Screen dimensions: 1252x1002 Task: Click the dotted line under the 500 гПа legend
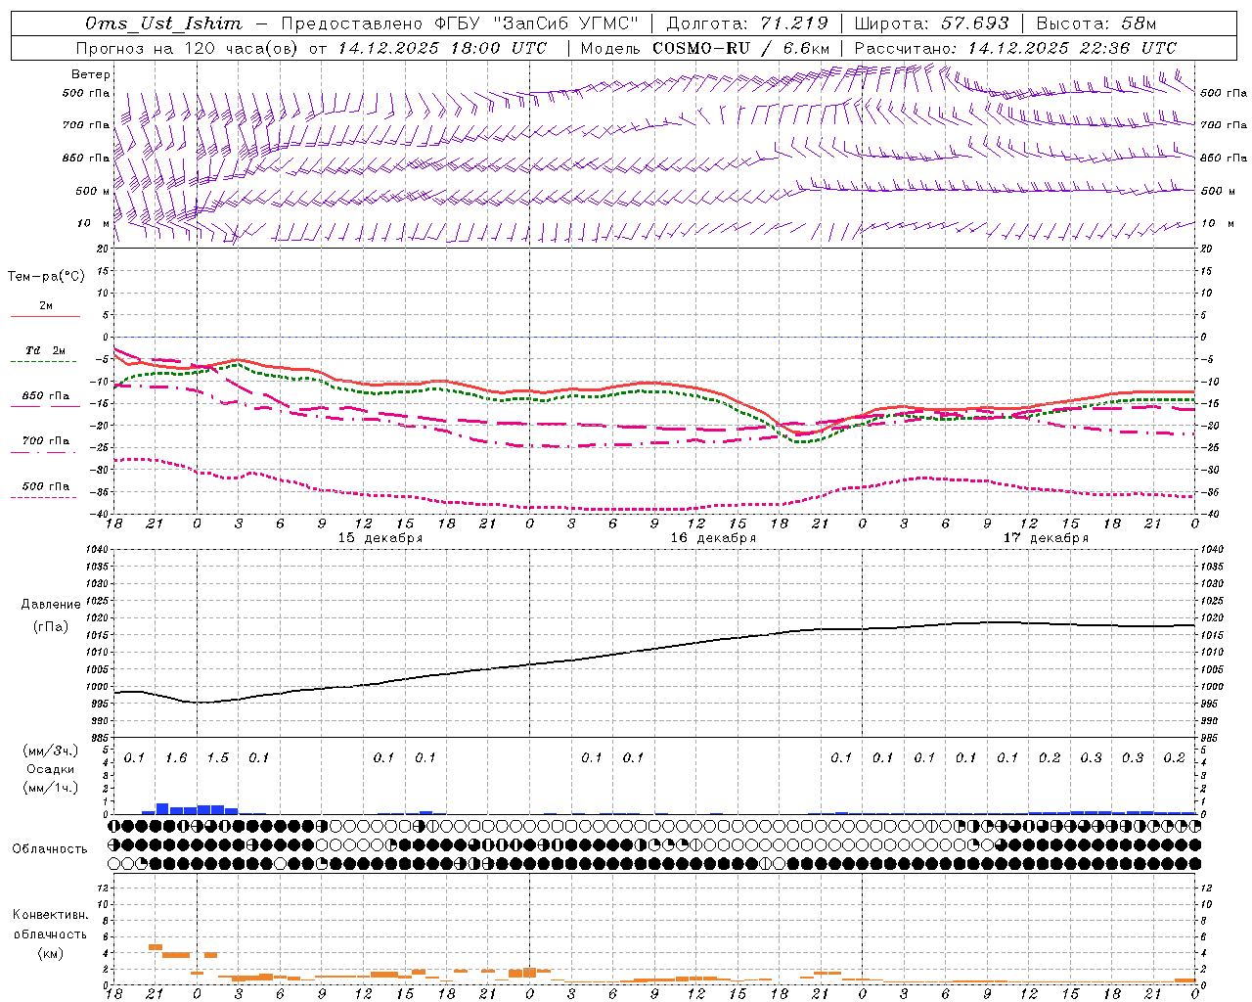pos(45,498)
